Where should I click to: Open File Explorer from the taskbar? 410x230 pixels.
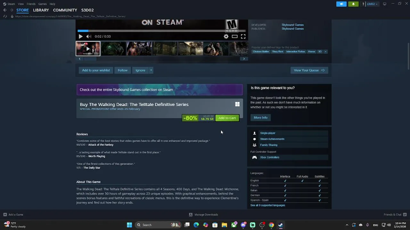coord(224,225)
